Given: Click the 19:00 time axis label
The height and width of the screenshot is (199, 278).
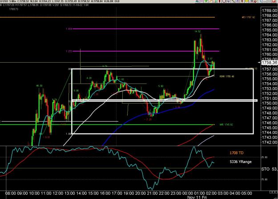Looking at the screenshot, I should tap(129, 193).
